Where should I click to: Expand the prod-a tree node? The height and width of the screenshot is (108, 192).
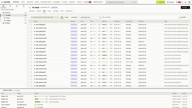pos(3,18)
